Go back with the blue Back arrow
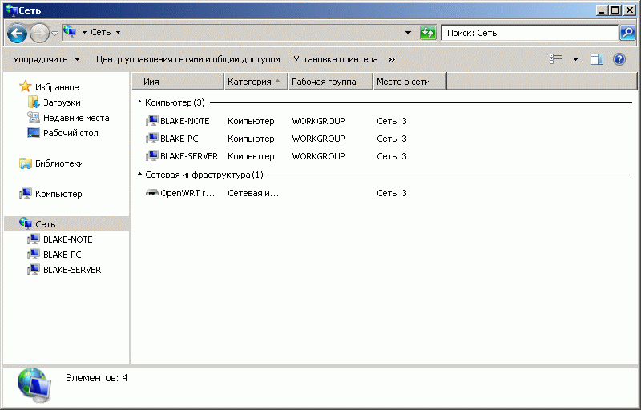This screenshot has width=641, height=410. pyautogui.click(x=17, y=33)
